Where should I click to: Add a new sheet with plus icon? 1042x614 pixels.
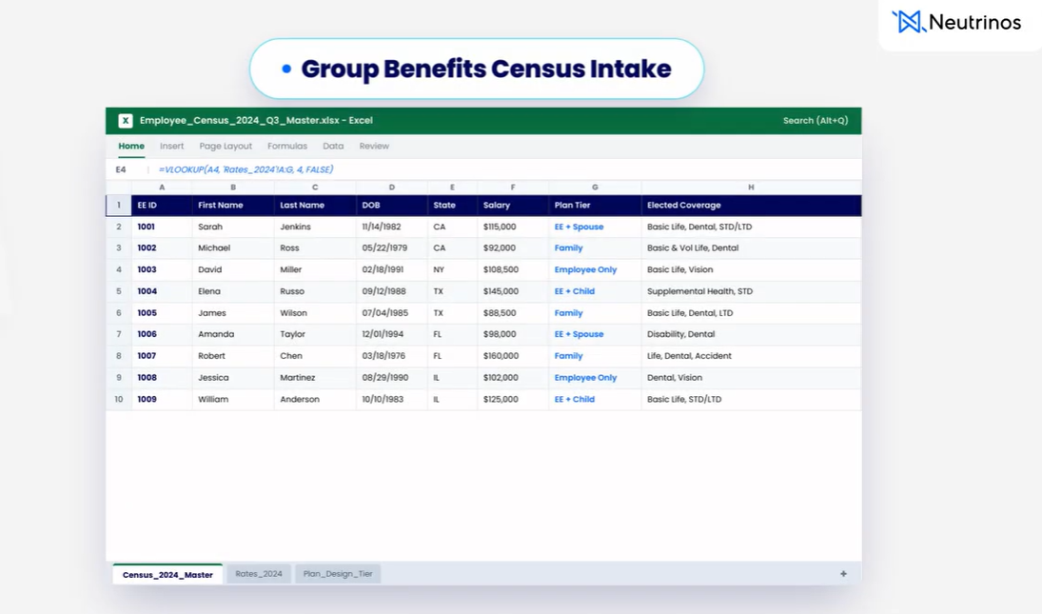[843, 573]
